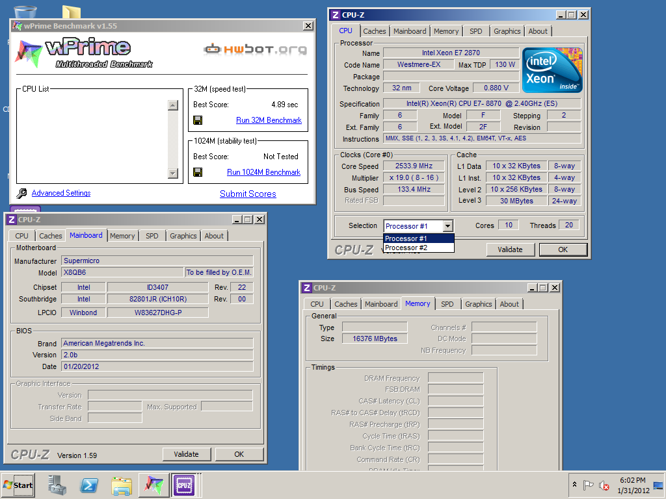666x499 pixels.
Task: Click the network tray icon
Action: tap(658, 485)
